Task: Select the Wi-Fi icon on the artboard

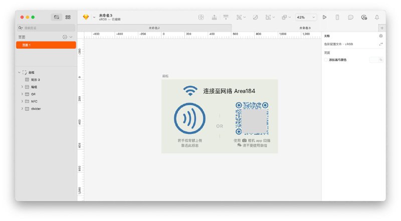Action: click(x=190, y=90)
